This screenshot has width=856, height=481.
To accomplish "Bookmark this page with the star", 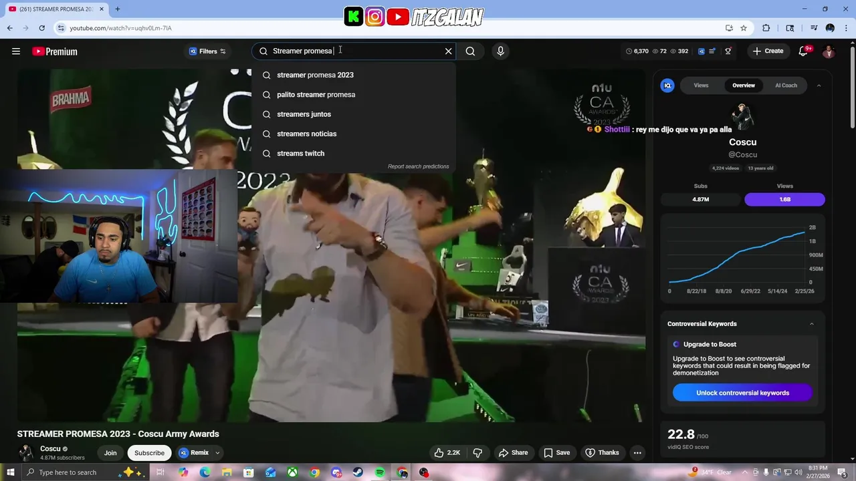I will (744, 28).
